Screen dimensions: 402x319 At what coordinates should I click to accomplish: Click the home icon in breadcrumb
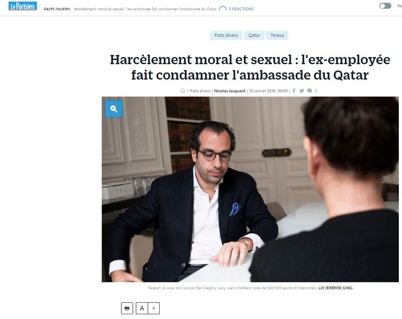[183, 90]
